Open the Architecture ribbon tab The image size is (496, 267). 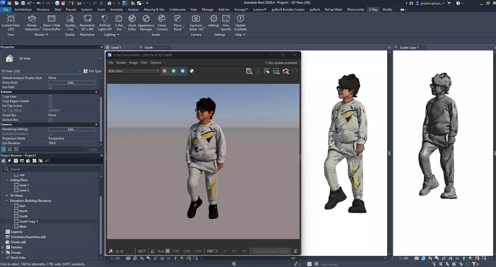(x=23, y=10)
